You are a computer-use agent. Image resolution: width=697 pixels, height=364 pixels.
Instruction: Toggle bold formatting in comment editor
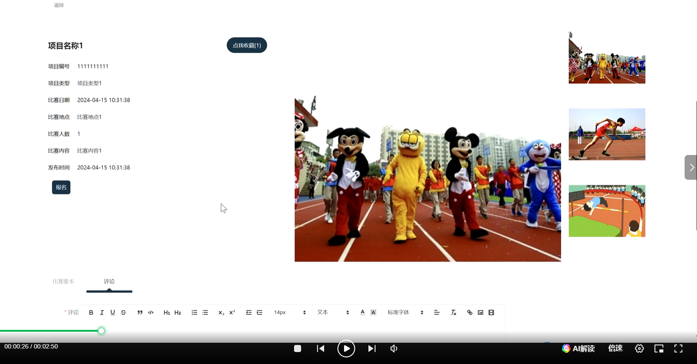pos(91,313)
